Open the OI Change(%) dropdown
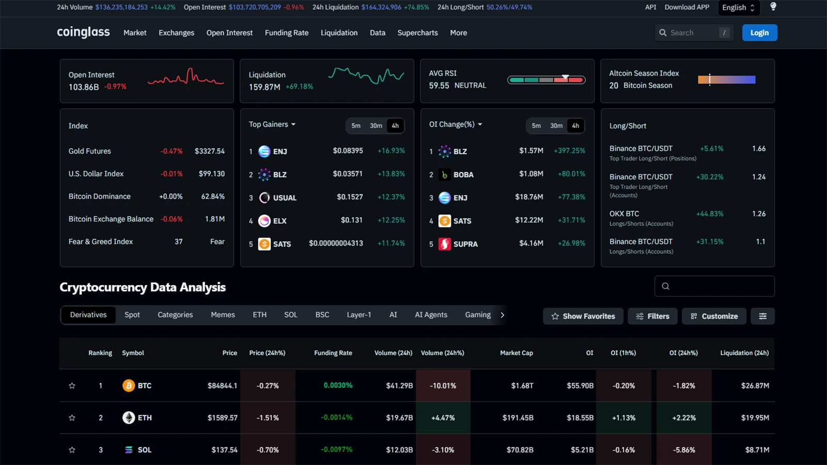 pos(456,125)
